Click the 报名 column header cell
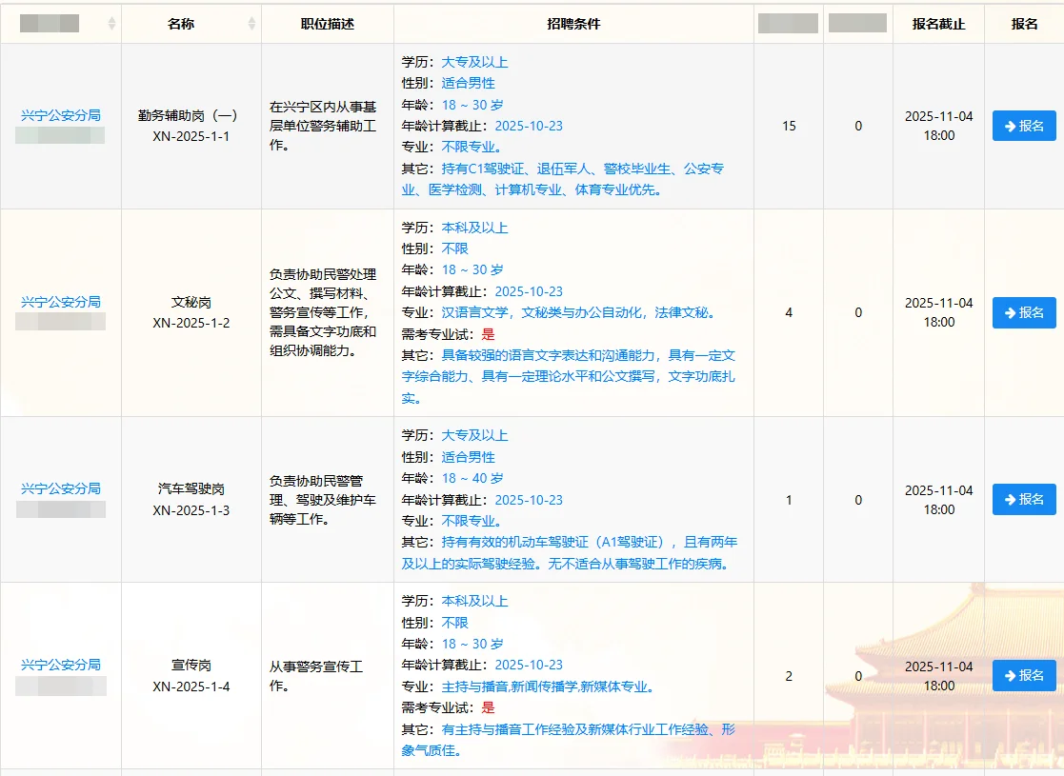The image size is (1064, 776). [x=1024, y=23]
